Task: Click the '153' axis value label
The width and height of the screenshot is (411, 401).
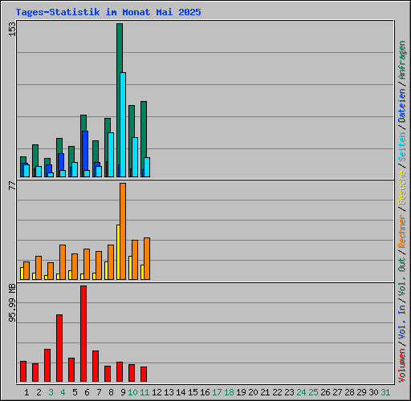Action: pos(12,29)
